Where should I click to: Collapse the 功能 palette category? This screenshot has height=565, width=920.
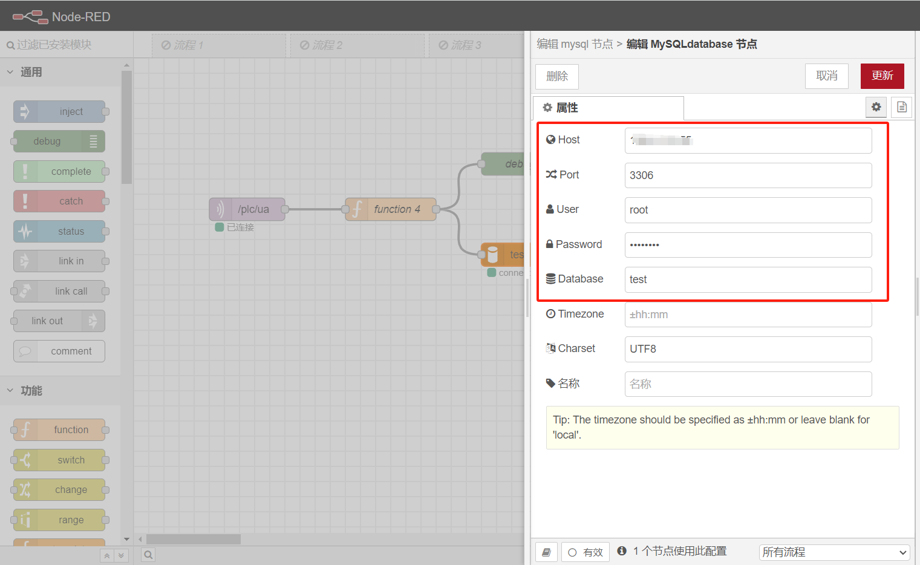(x=60, y=391)
